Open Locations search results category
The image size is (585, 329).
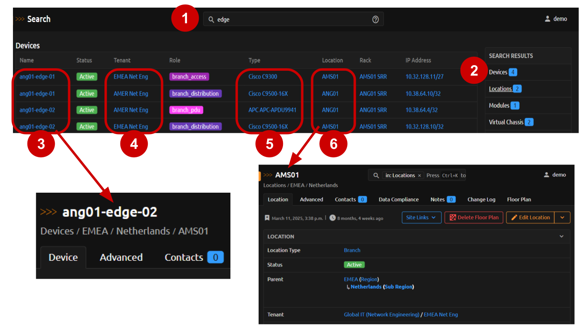click(x=500, y=89)
